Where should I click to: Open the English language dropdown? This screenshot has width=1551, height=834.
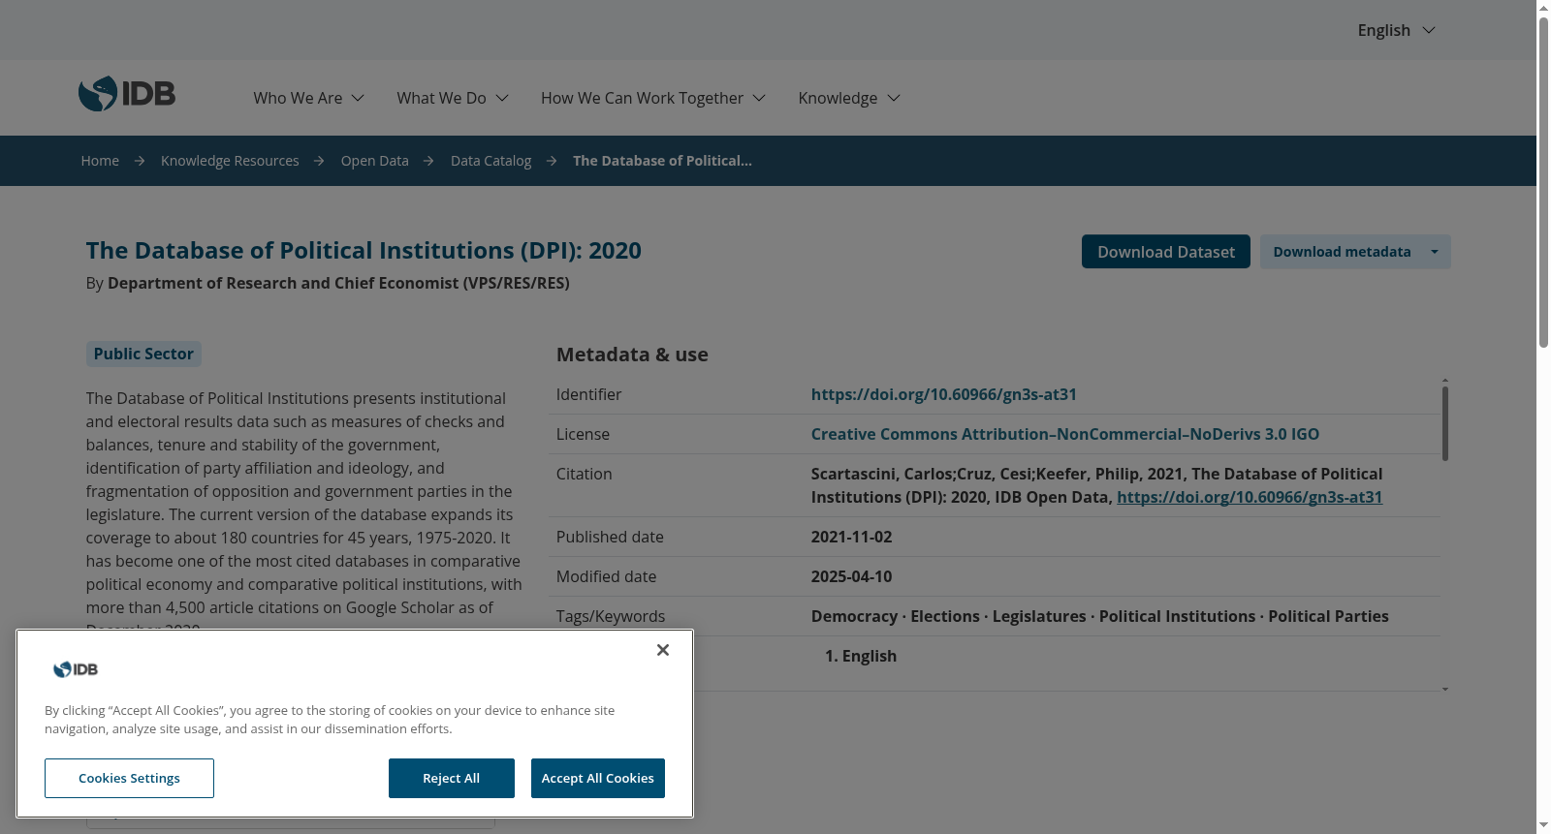(1396, 30)
